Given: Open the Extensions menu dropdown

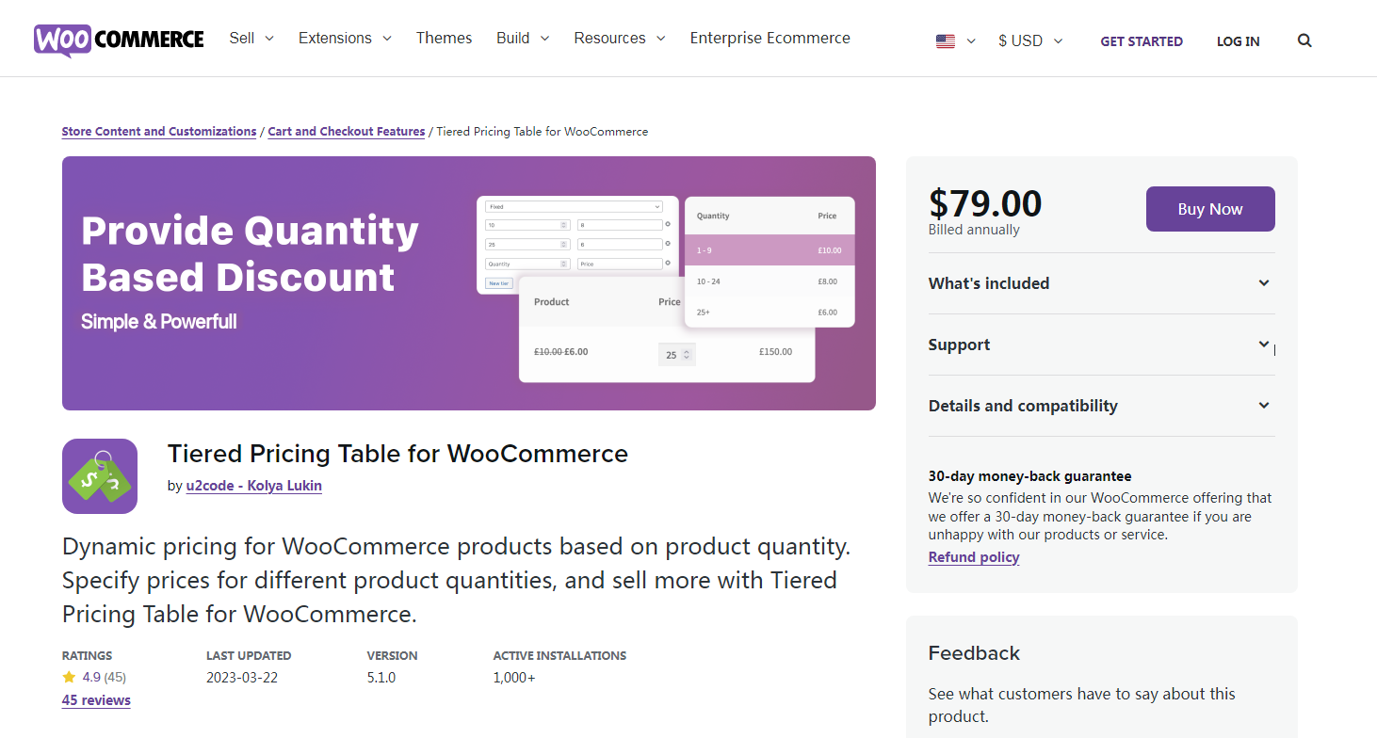Looking at the screenshot, I should pyautogui.click(x=345, y=39).
